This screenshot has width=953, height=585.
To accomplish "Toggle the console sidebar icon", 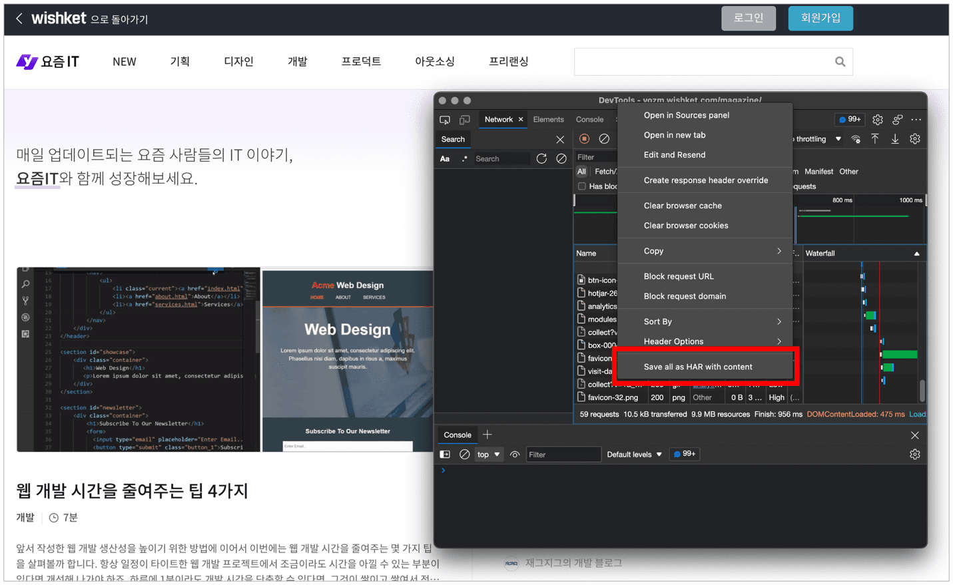I will (445, 455).
